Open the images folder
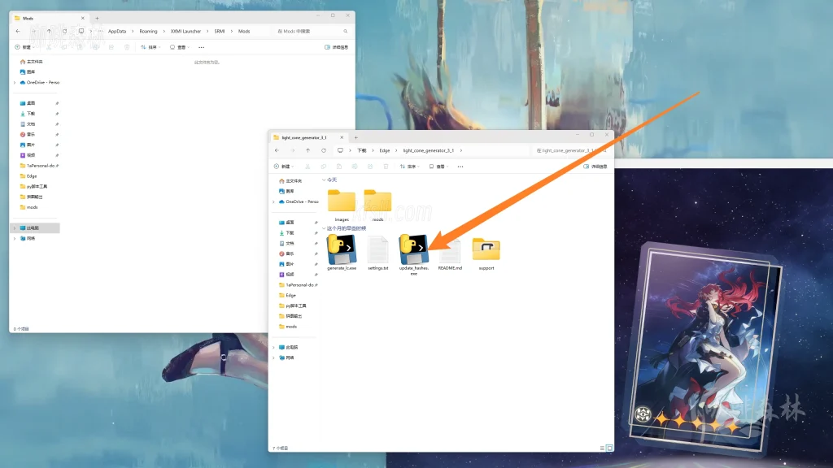The width and height of the screenshot is (833, 468). pos(342,201)
